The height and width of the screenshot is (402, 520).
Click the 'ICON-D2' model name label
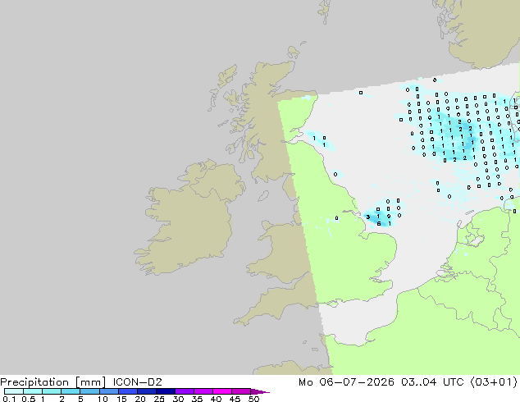[x=137, y=382]
